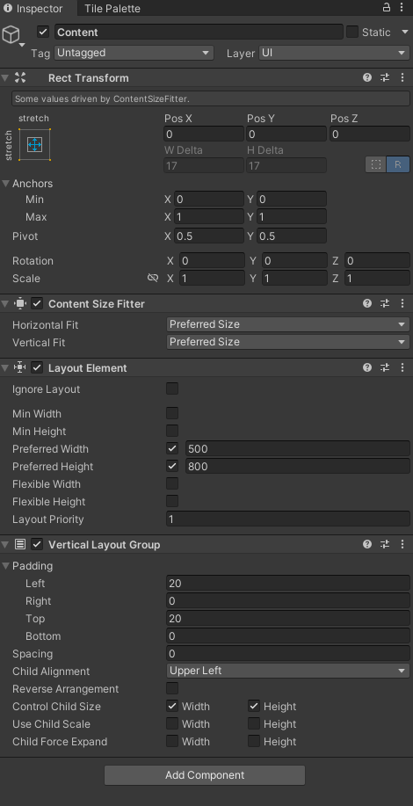Open Content Size Fitter help icon
This screenshot has height=806, width=413.
(x=367, y=303)
